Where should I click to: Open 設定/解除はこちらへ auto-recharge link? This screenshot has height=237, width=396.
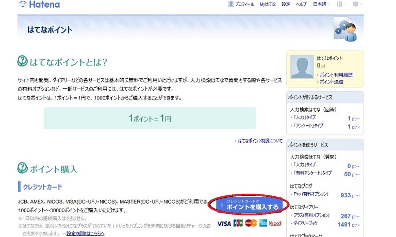tap(86, 233)
